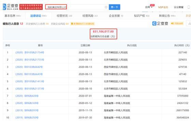This screenshot has height=125, width=191.
Task: Open the 知识产权 tab
Action: 141,16
